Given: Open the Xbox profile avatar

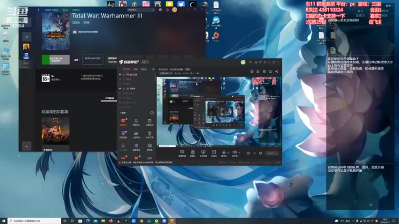Looking at the screenshot, I should 175,9.
